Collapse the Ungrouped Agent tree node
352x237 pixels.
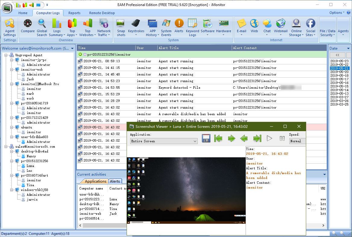coord(6,55)
